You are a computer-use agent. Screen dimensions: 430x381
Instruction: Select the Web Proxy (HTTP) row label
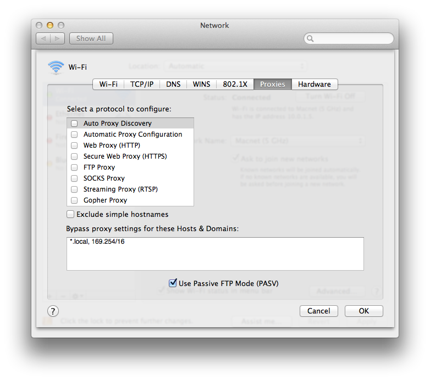click(112, 145)
